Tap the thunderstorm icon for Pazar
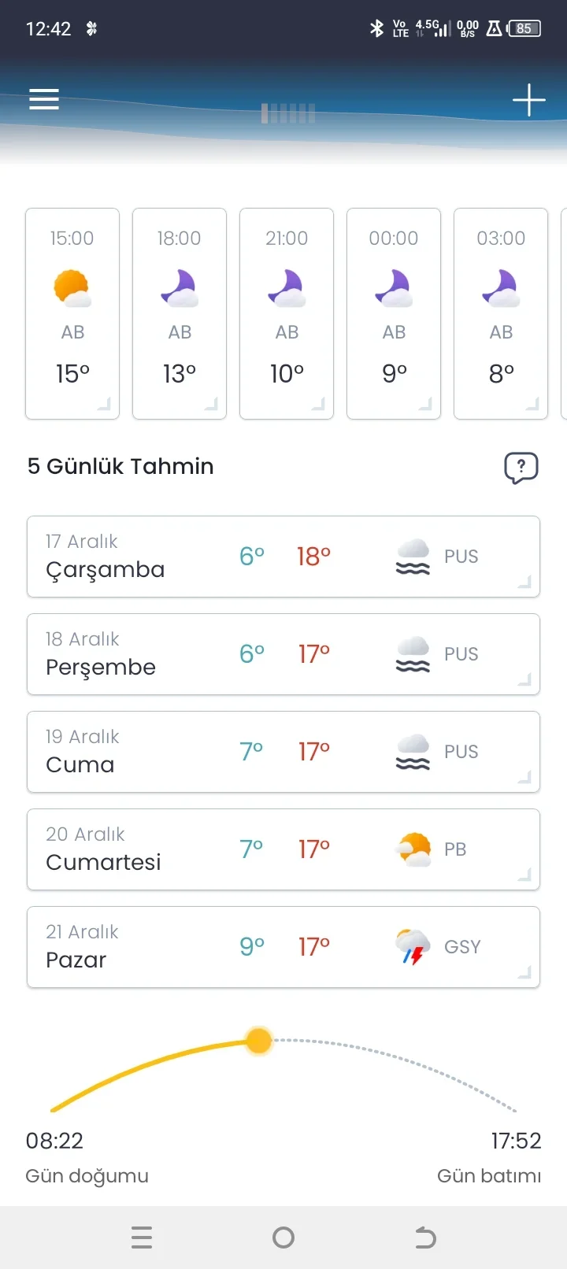Image resolution: width=567 pixels, height=1269 pixels. coord(413,947)
